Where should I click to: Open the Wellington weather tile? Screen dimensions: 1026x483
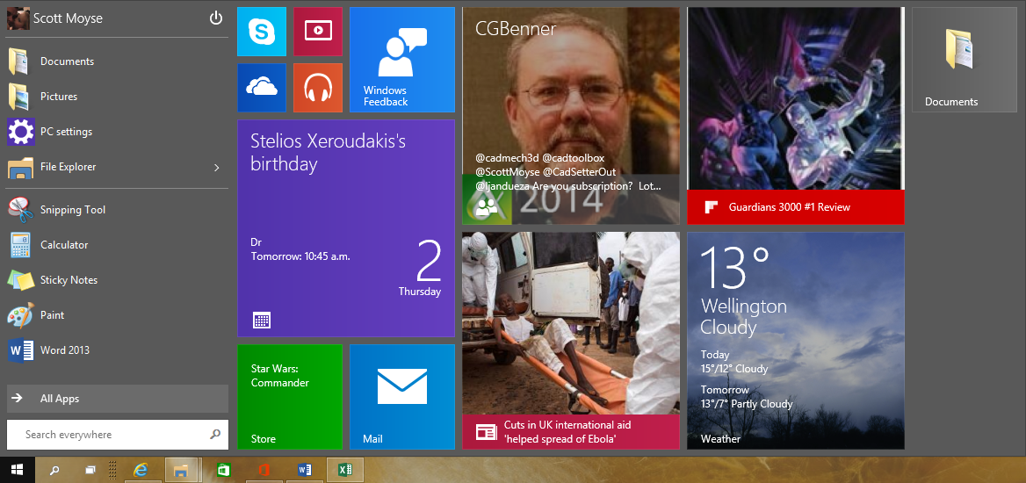tap(795, 340)
